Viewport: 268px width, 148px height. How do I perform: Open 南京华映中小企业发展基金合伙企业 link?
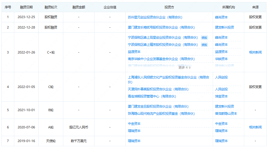[161, 59]
